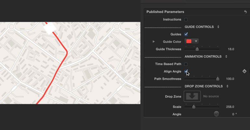Click the Path Smoothness slider handle

(x=218, y=79)
